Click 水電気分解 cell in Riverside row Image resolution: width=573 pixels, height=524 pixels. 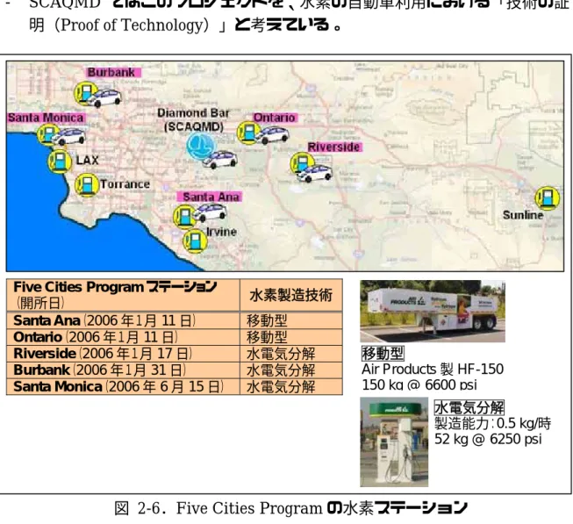coord(290,354)
